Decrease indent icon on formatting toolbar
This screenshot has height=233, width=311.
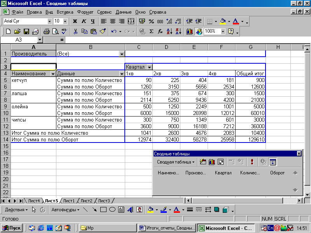click(x=189, y=21)
